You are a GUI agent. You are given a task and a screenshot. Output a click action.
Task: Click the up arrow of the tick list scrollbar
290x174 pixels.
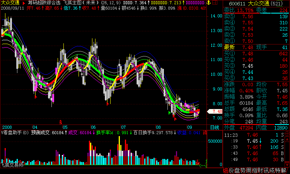click(x=287, y=139)
